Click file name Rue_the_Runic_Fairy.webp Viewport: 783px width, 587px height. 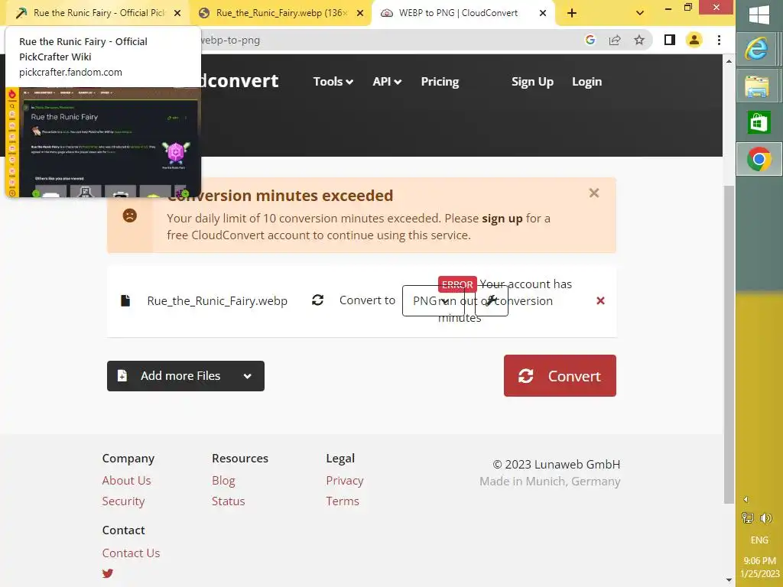point(217,301)
